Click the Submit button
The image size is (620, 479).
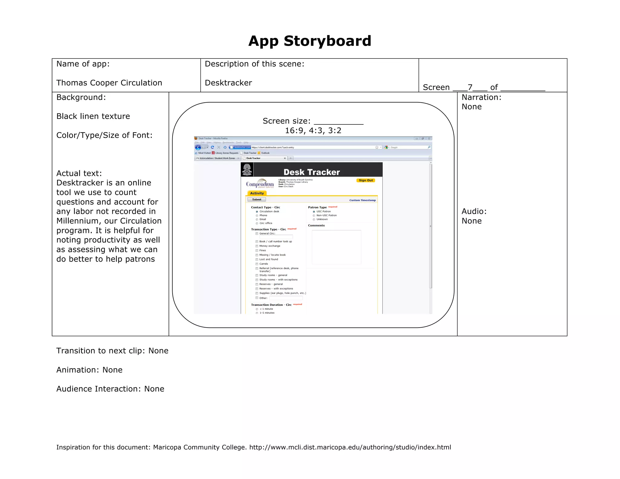256,200
